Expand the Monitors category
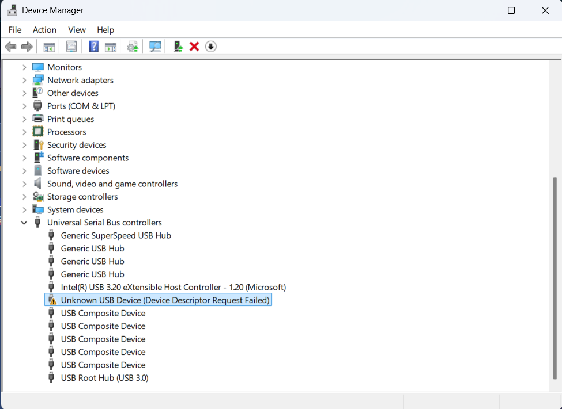562x409 pixels. [24, 67]
